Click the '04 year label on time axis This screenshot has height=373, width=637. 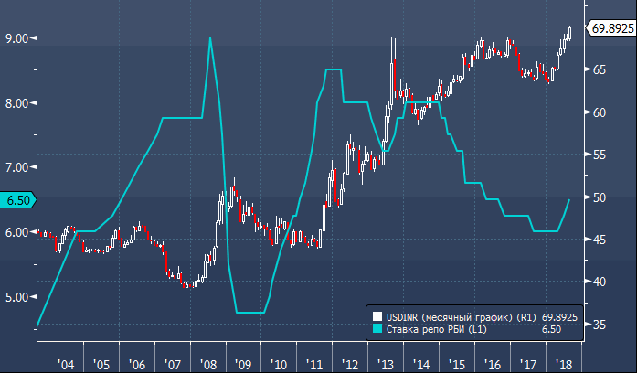pyautogui.click(x=66, y=363)
